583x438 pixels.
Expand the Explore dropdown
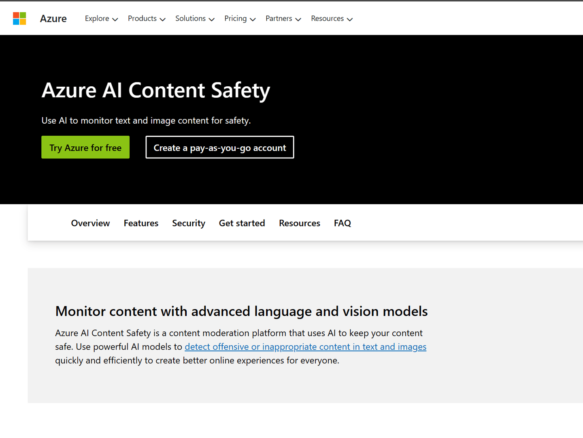coord(101,19)
